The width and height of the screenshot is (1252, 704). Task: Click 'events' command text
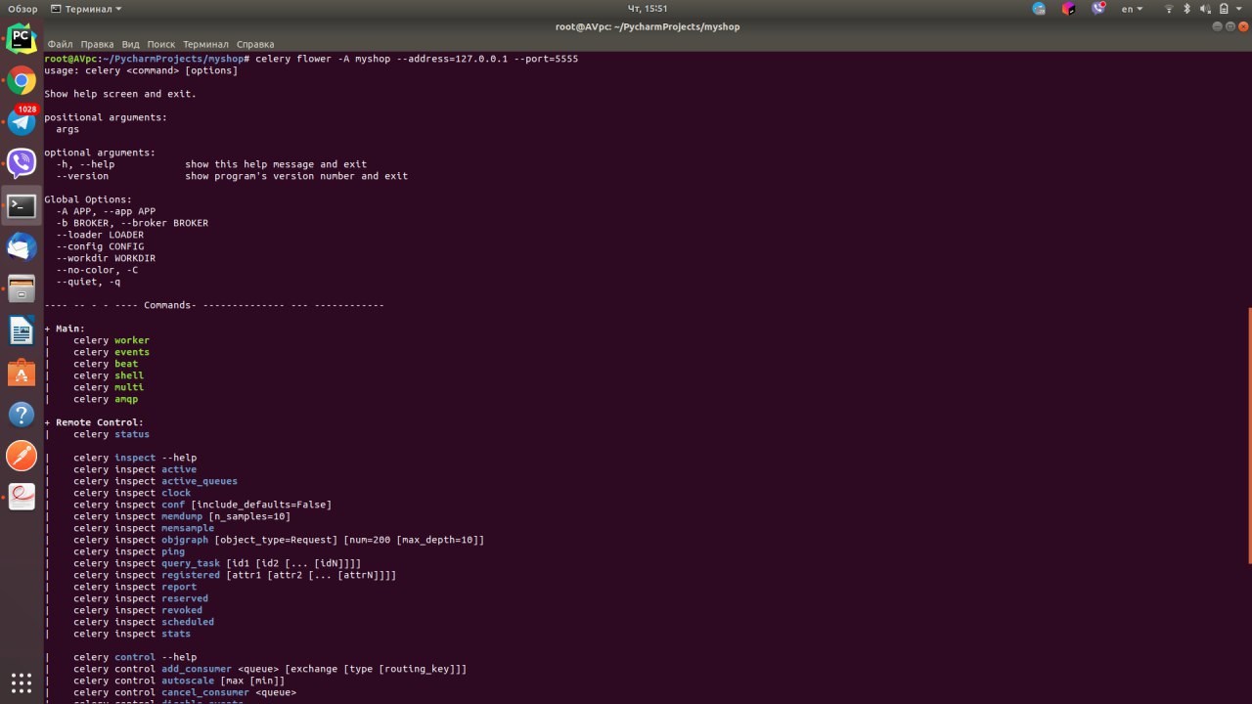click(x=132, y=352)
